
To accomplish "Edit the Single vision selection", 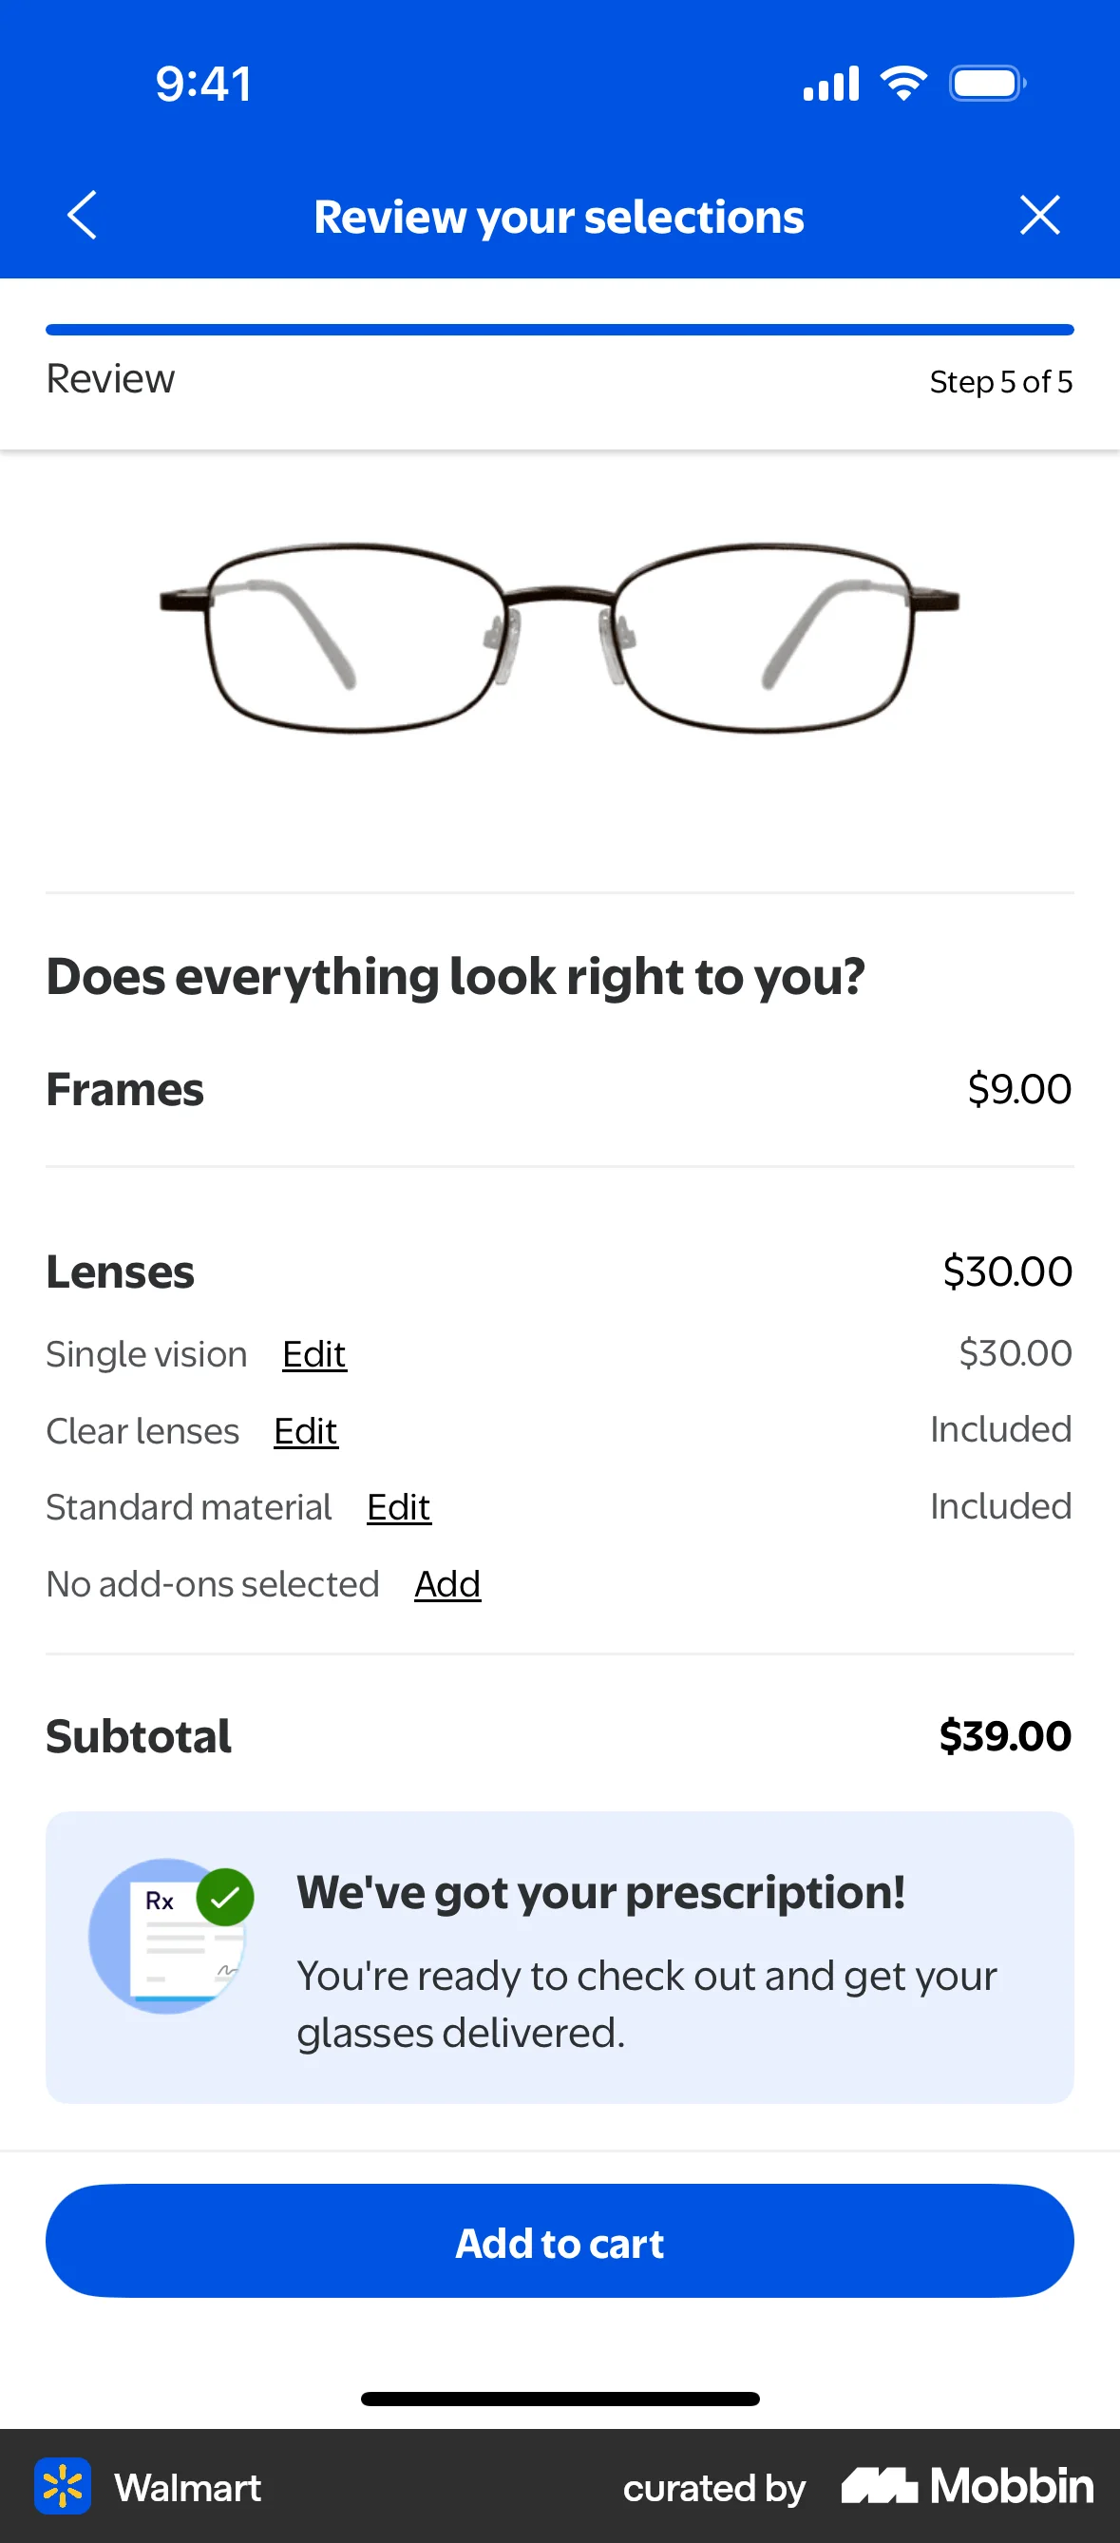I will click(x=313, y=1353).
